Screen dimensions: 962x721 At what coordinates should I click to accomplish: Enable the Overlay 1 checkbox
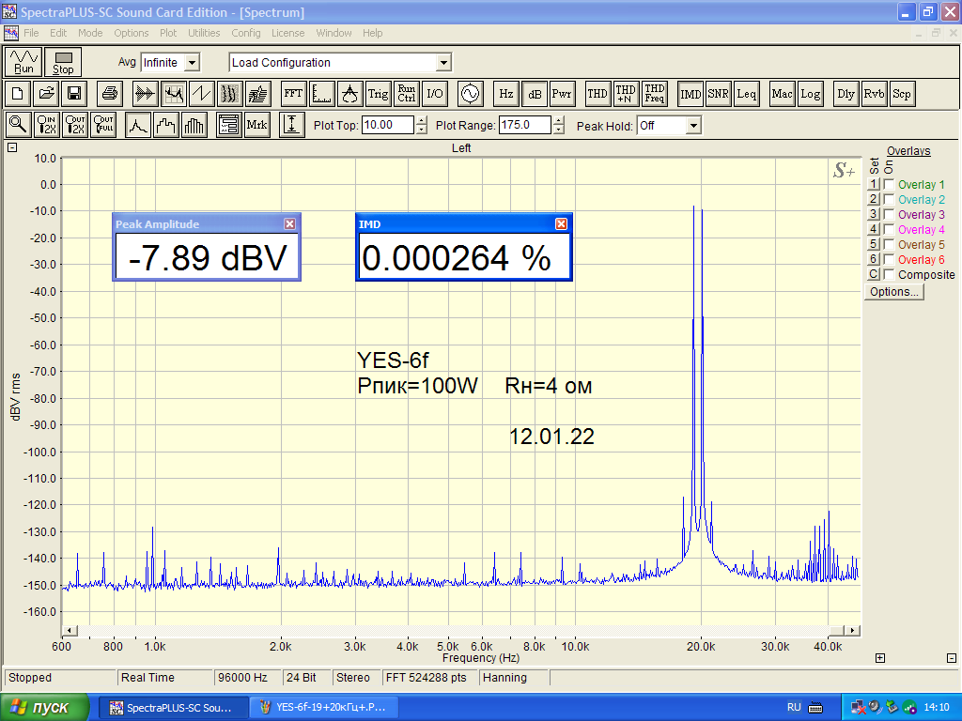(x=889, y=185)
